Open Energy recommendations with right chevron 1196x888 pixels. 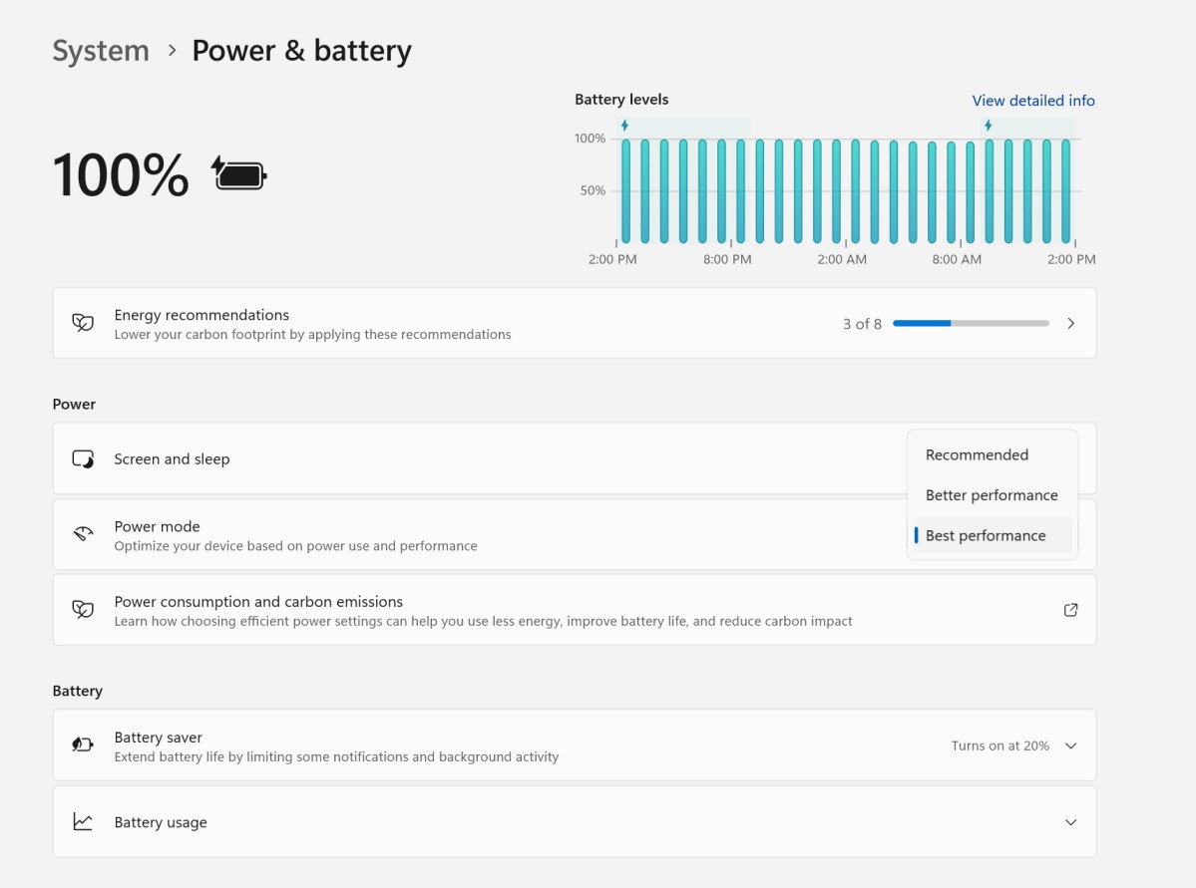pos(1070,323)
